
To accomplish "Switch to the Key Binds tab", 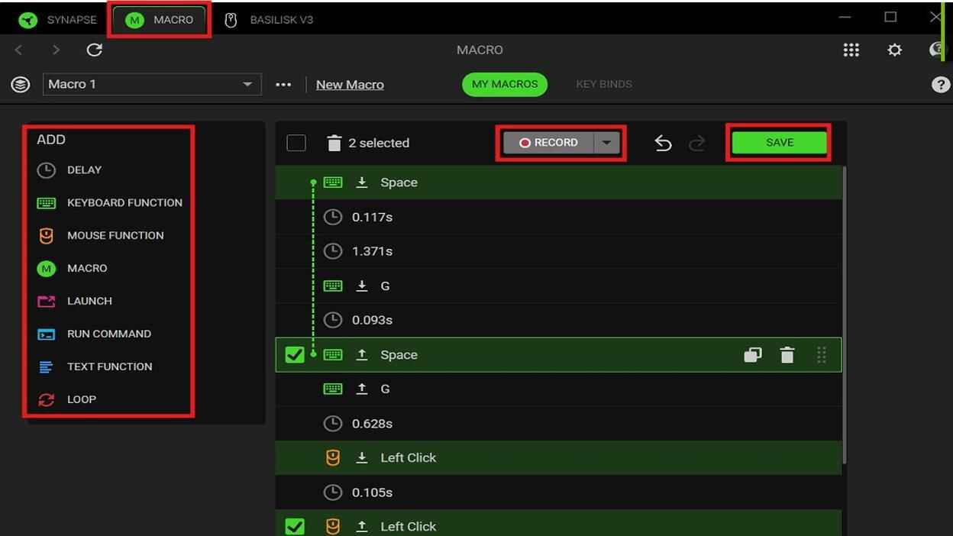I will (604, 84).
